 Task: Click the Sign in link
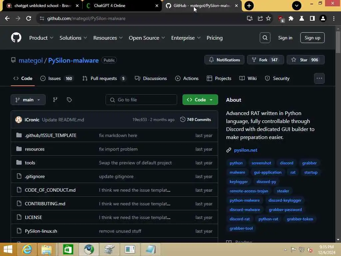[x=285, y=38]
